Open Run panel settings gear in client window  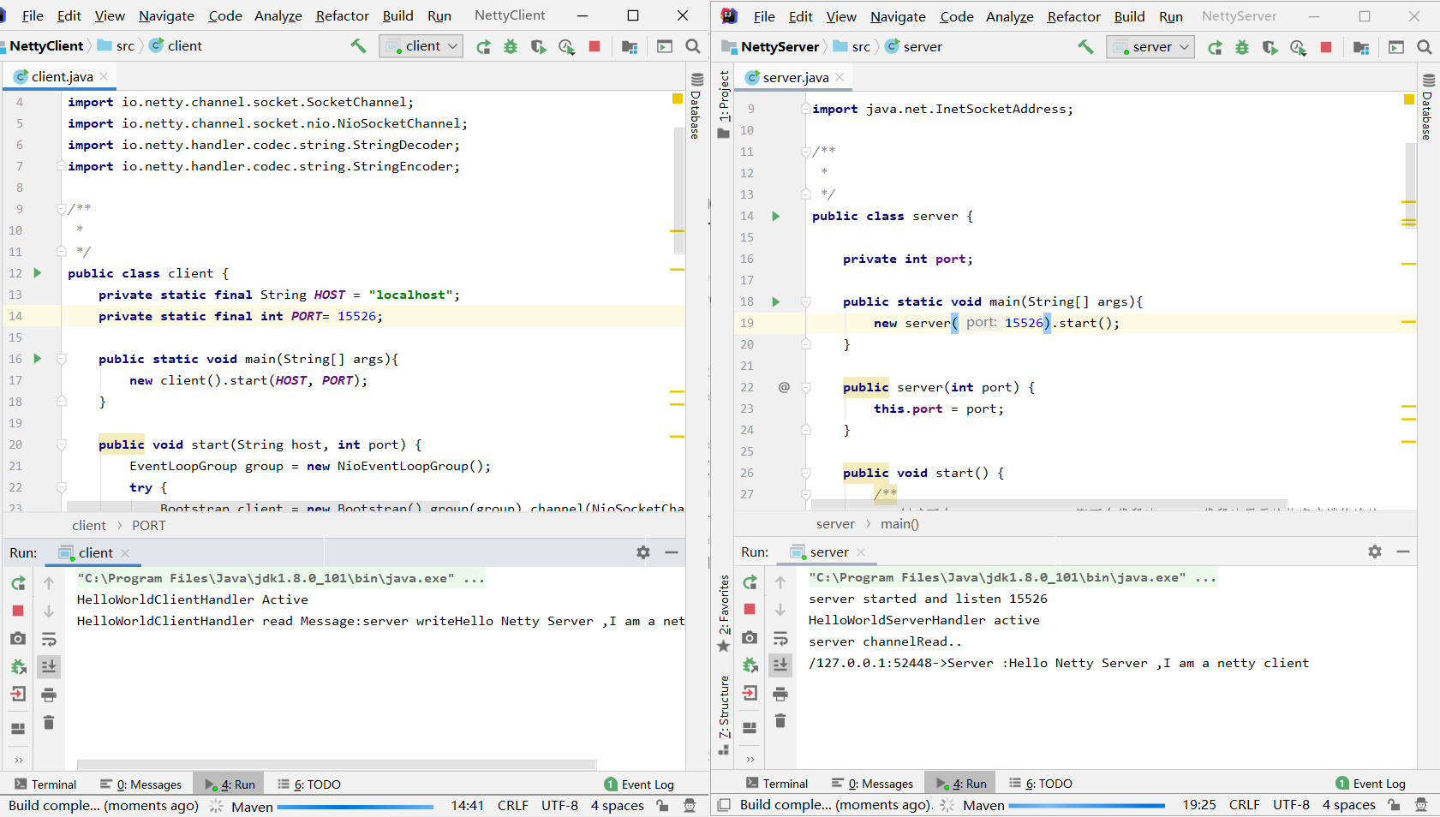point(643,552)
